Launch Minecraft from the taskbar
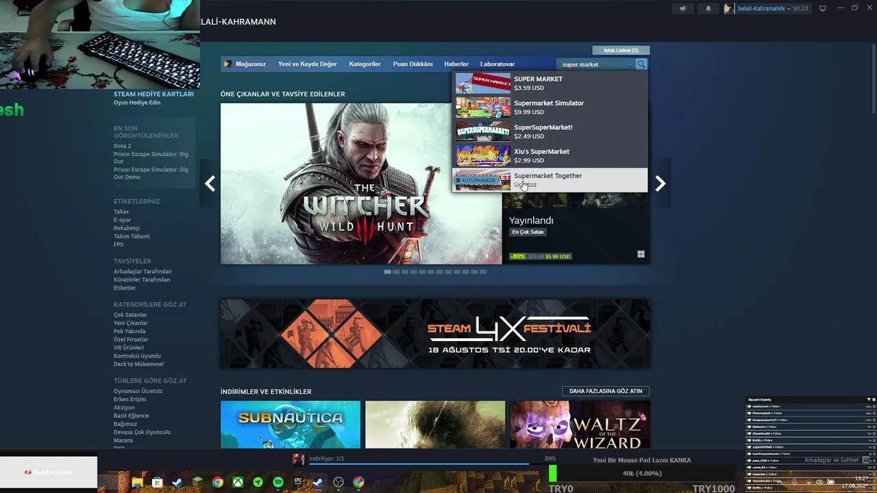877x493 pixels. point(197,482)
